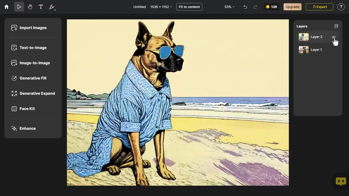Select Generative Expand

pyautogui.click(x=33, y=94)
